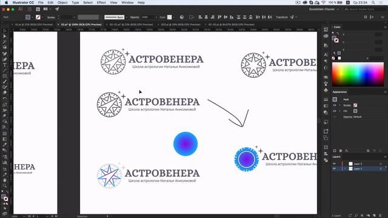Open Essentials Classic workspace dropdown

click(x=324, y=9)
